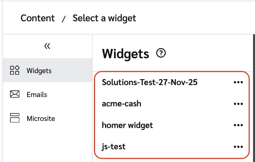The height and width of the screenshot is (162, 255).
Task: Open the more options menu for Solutions-Test-27-Nov-25
Action: (238, 82)
